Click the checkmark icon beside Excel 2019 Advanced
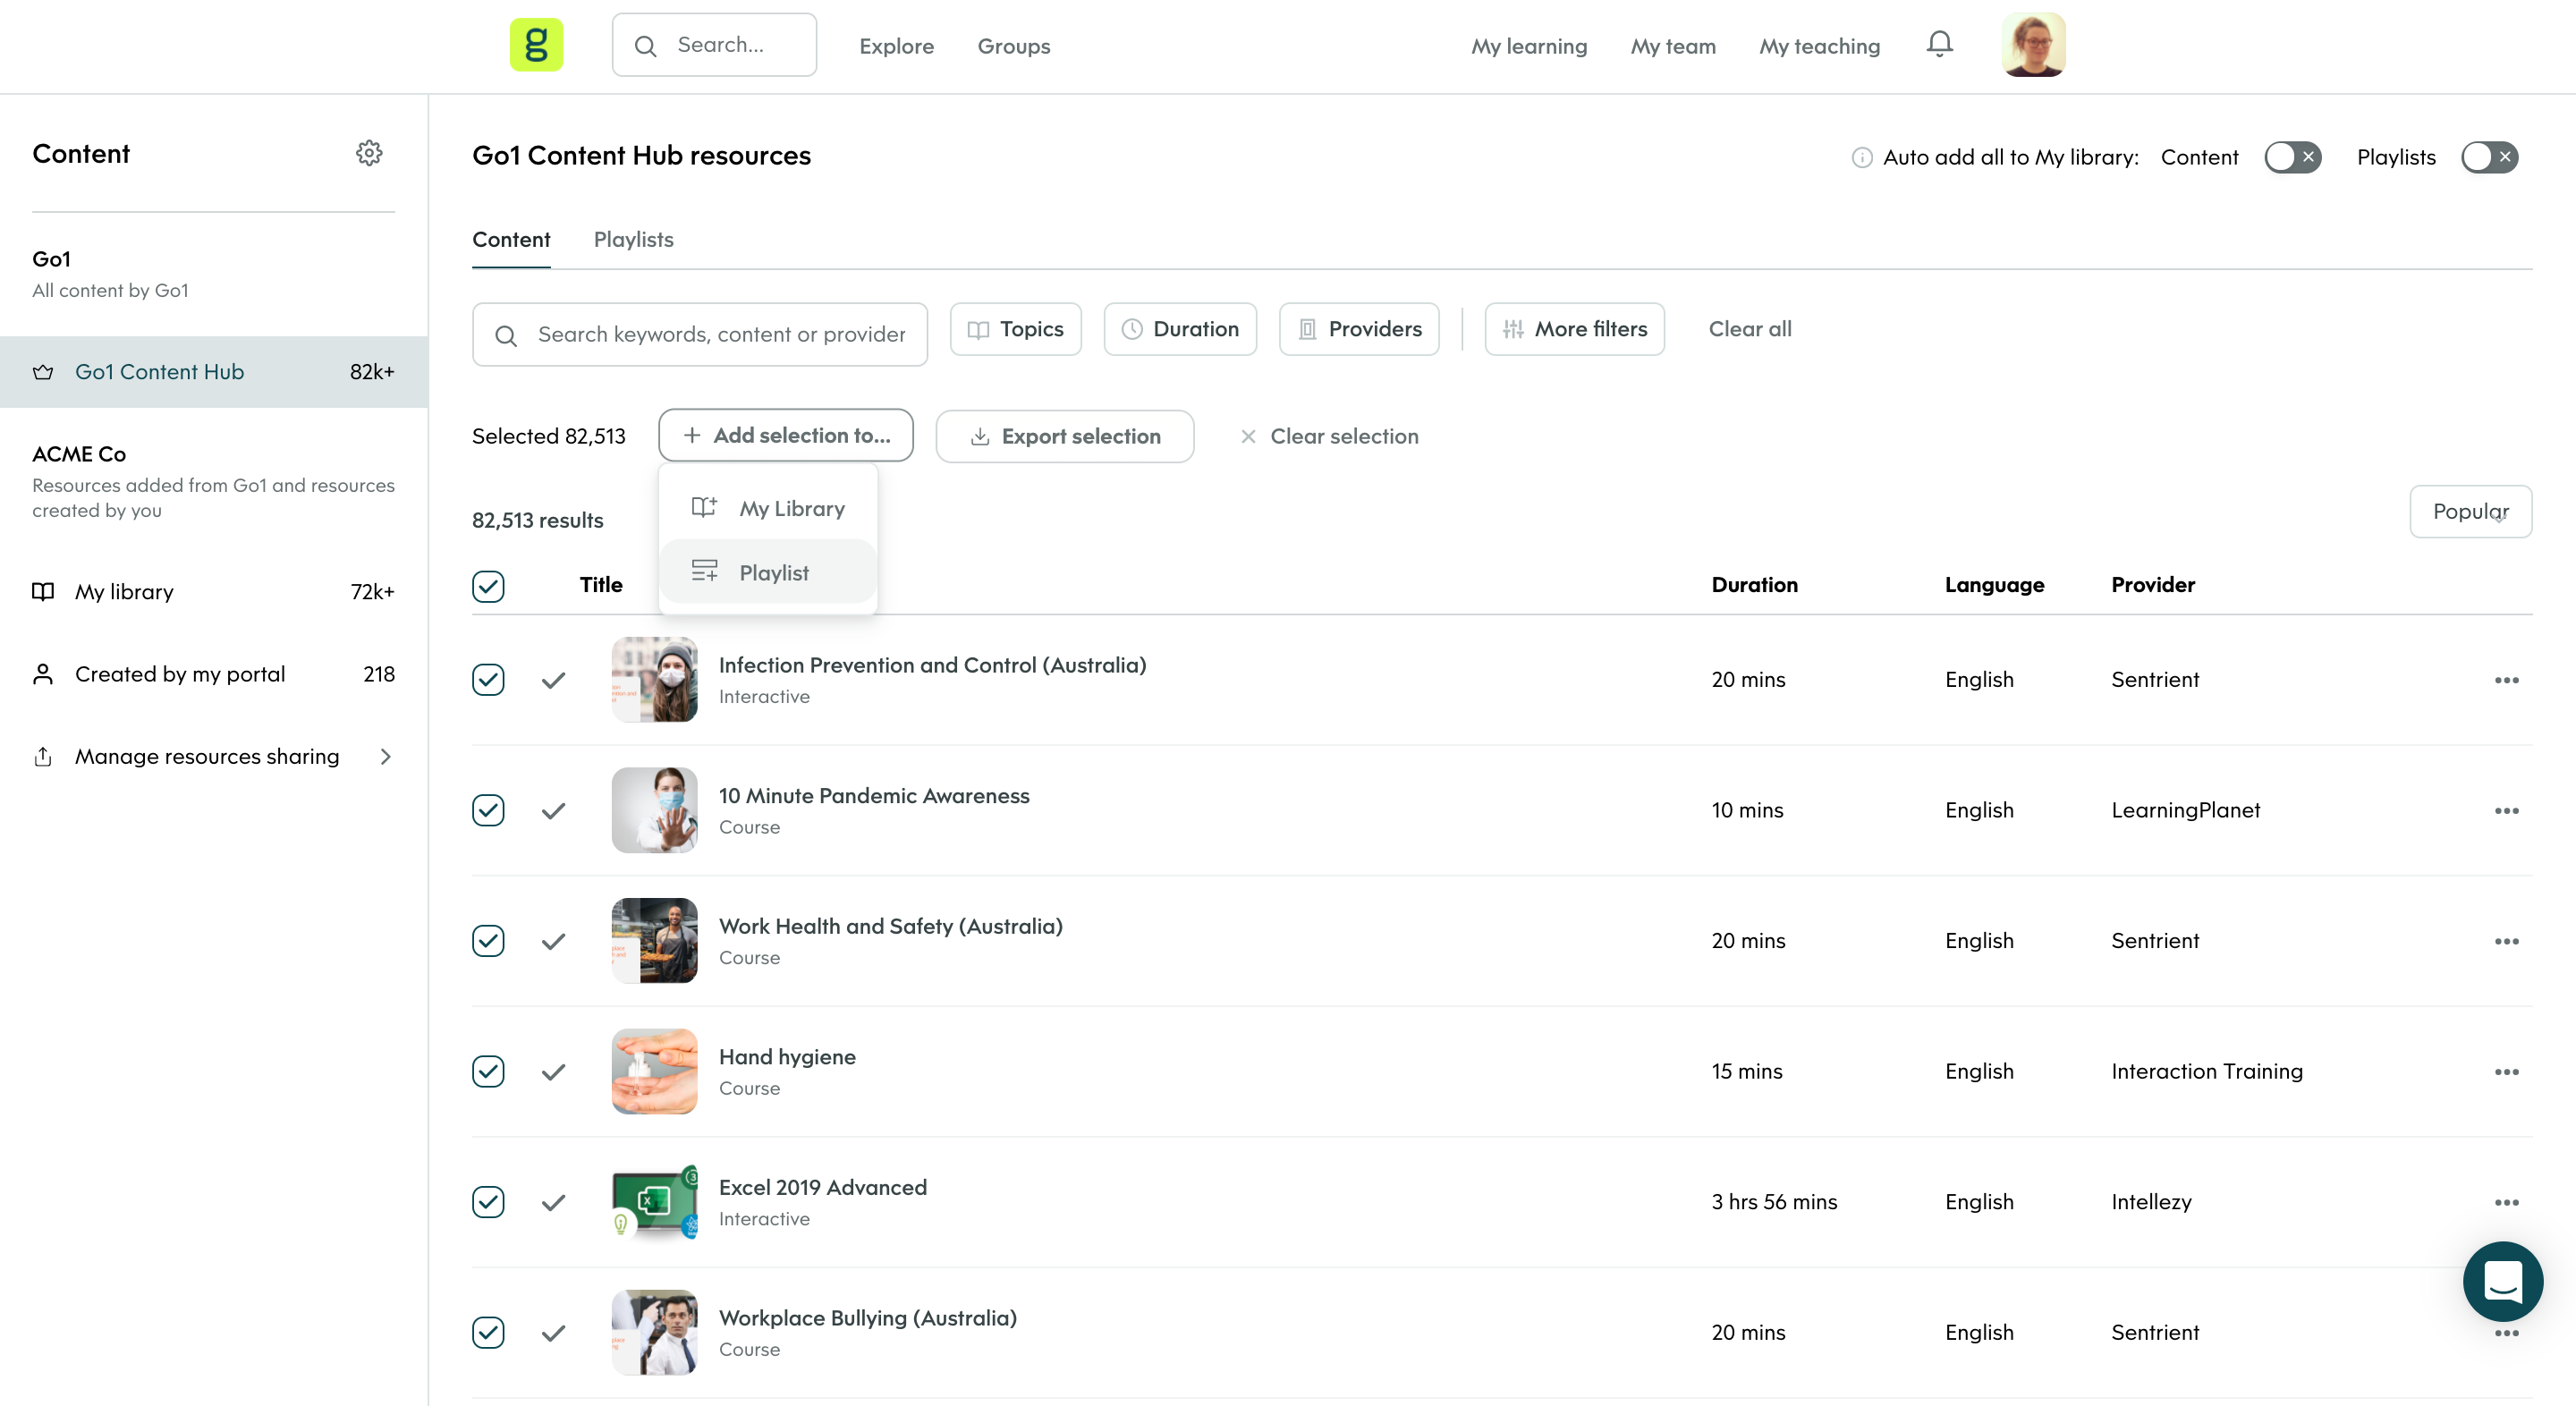2576x1406 pixels. 553,1203
